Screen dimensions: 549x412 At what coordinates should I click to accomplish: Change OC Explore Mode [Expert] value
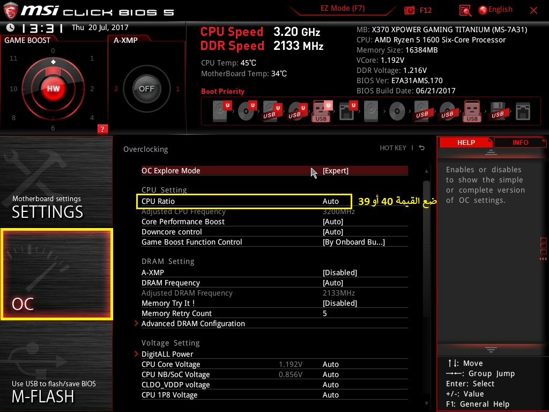pyautogui.click(x=336, y=171)
